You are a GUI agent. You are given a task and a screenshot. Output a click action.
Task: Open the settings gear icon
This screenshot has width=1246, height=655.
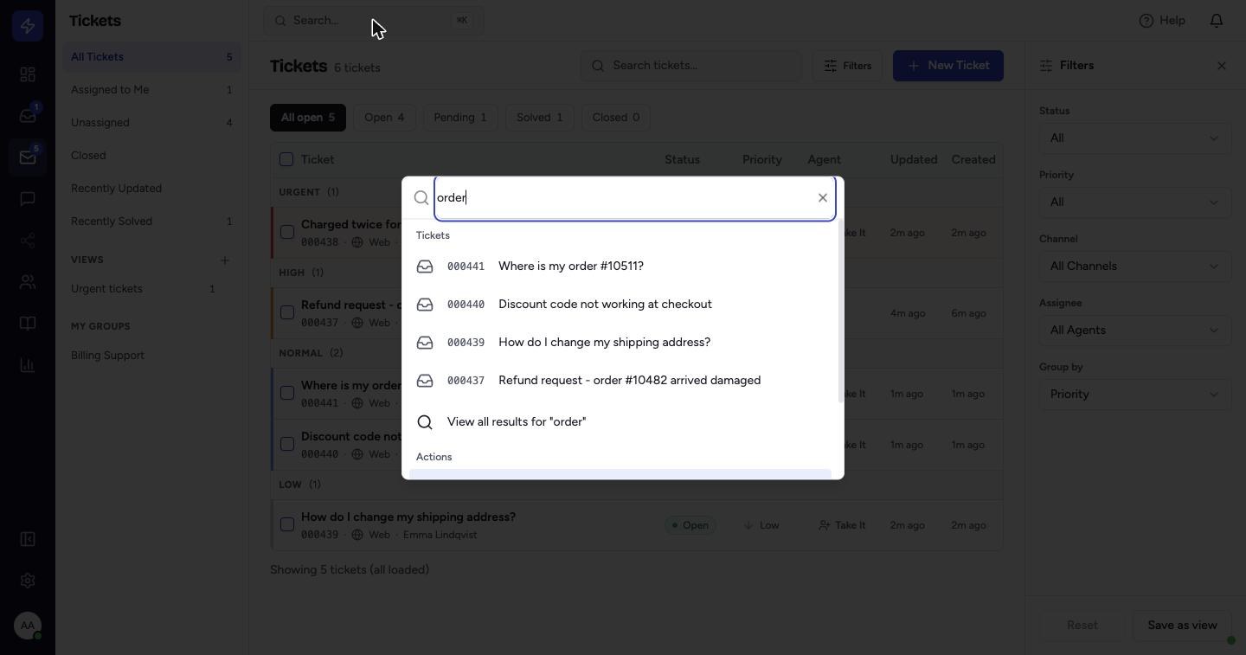pyautogui.click(x=28, y=581)
